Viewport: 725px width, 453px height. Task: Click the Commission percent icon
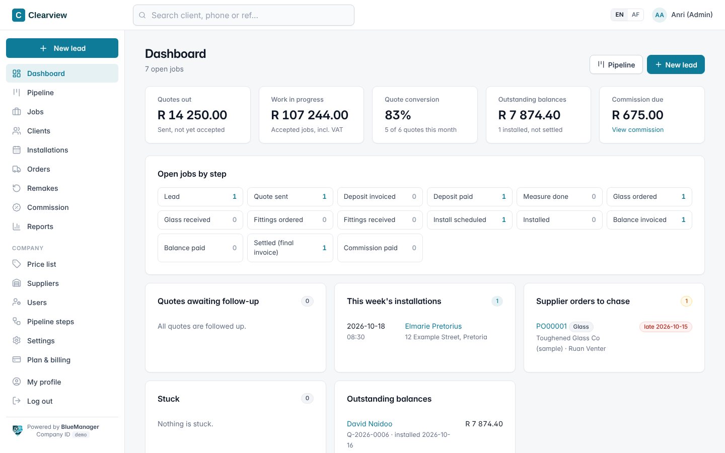pyautogui.click(x=17, y=207)
